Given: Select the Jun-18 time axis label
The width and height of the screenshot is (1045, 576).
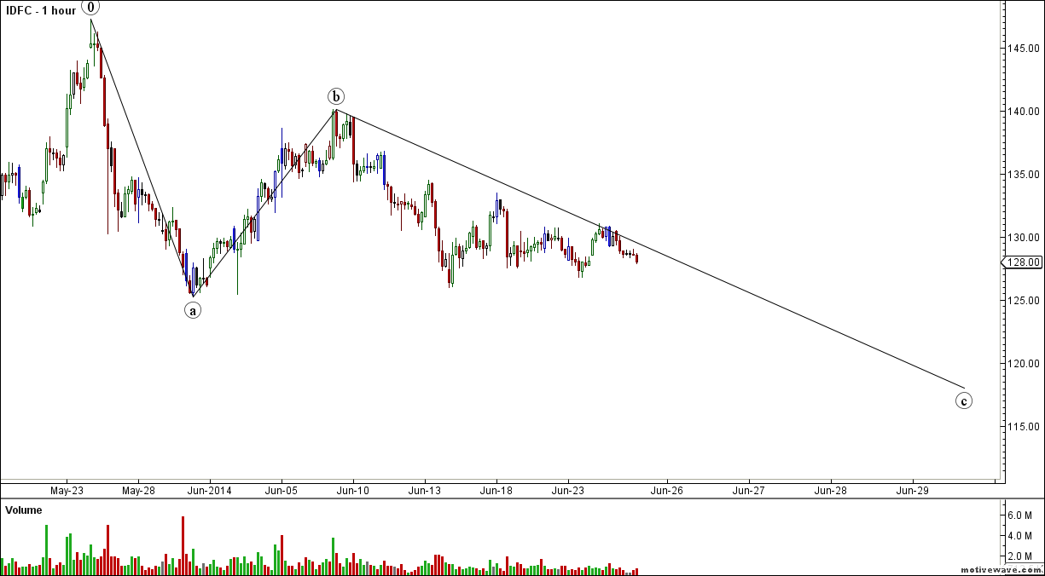Looking at the screenshot, I should 496,491.
